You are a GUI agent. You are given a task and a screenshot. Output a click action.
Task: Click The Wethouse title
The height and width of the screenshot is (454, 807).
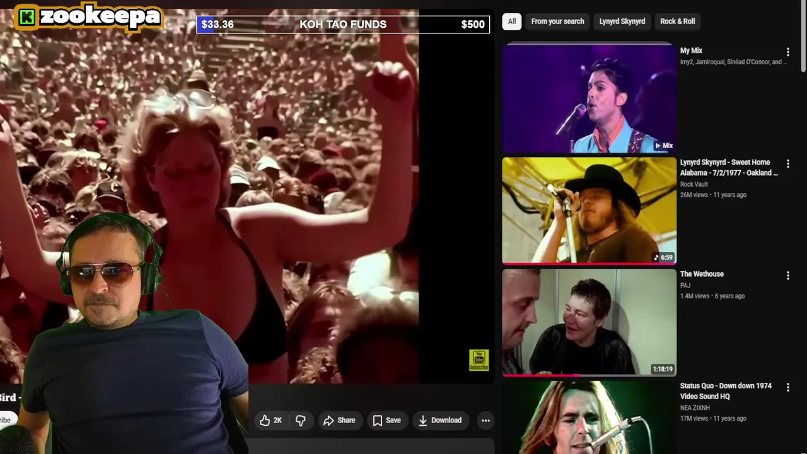[702, 274]
